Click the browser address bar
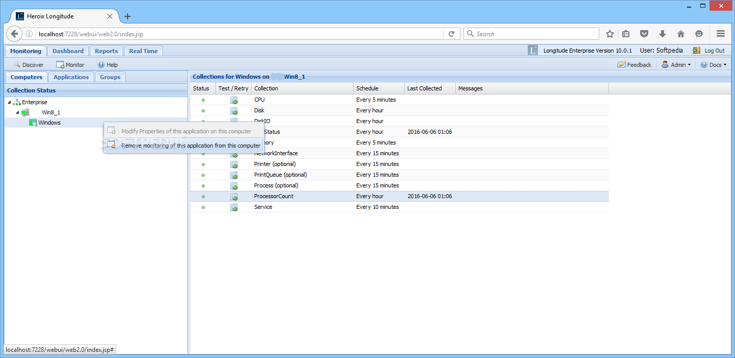This screenshot has width=735, height=358. tap(240, 34)
